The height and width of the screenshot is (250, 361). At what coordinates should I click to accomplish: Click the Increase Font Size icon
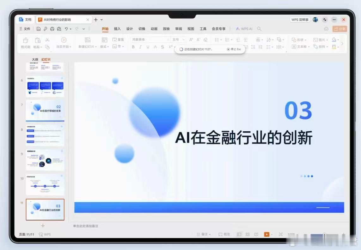point(191,39)
